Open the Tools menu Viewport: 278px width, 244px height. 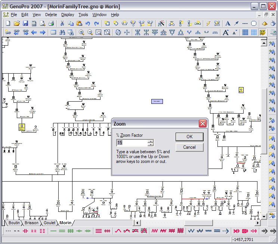[83, 15]
